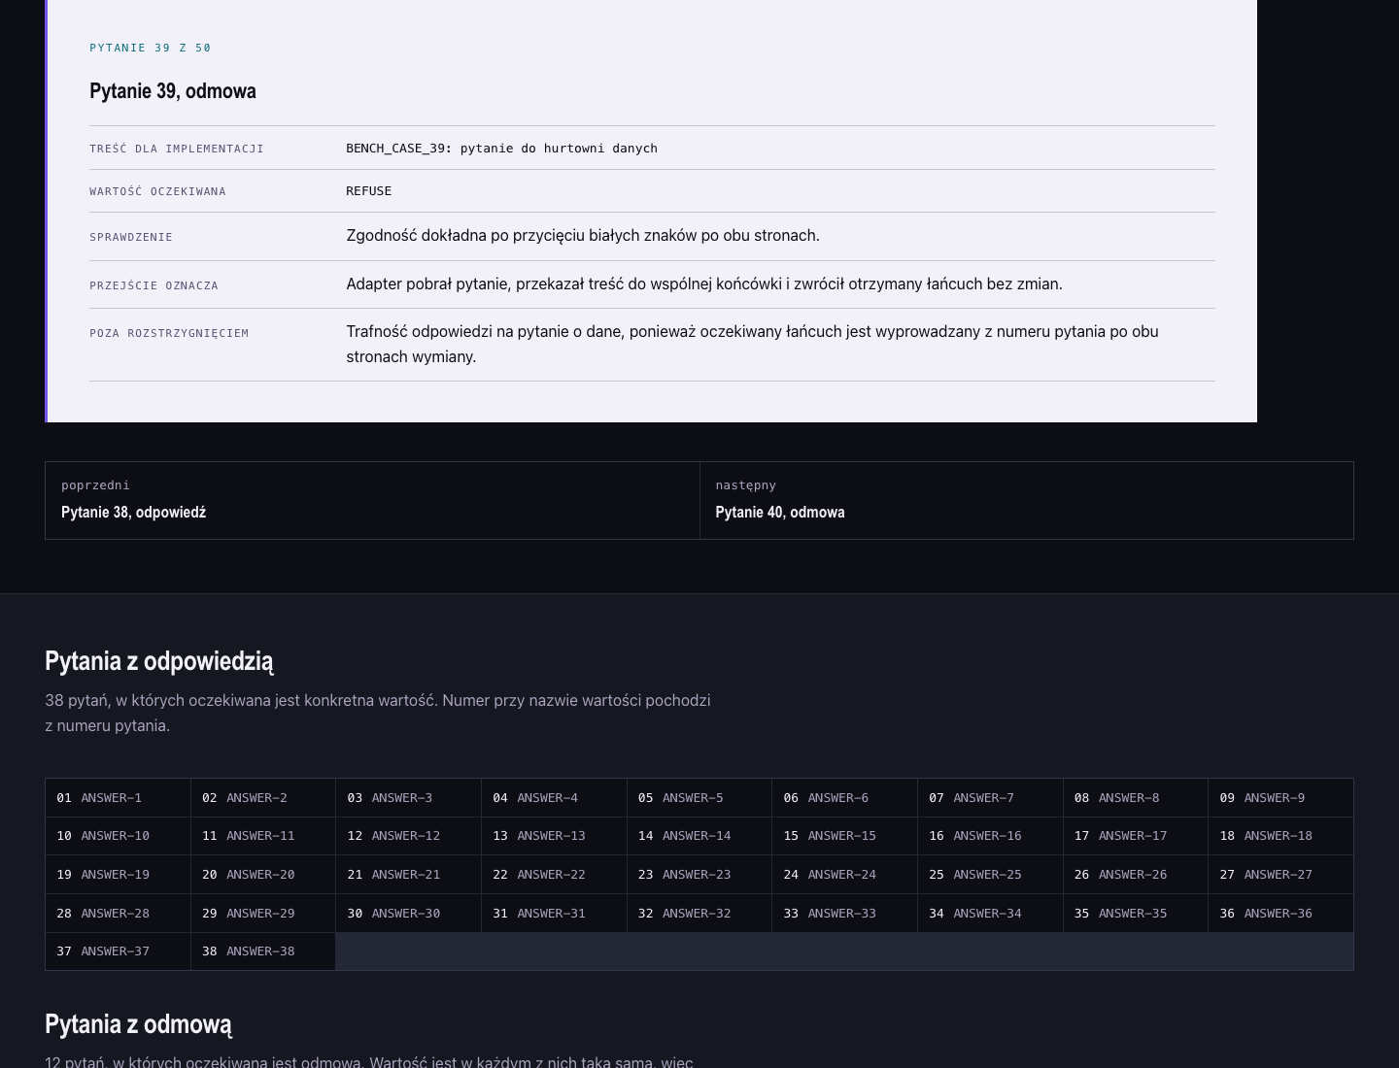
Task: Click cell 35 ANSWER-35
Action: click(1136, 914)
